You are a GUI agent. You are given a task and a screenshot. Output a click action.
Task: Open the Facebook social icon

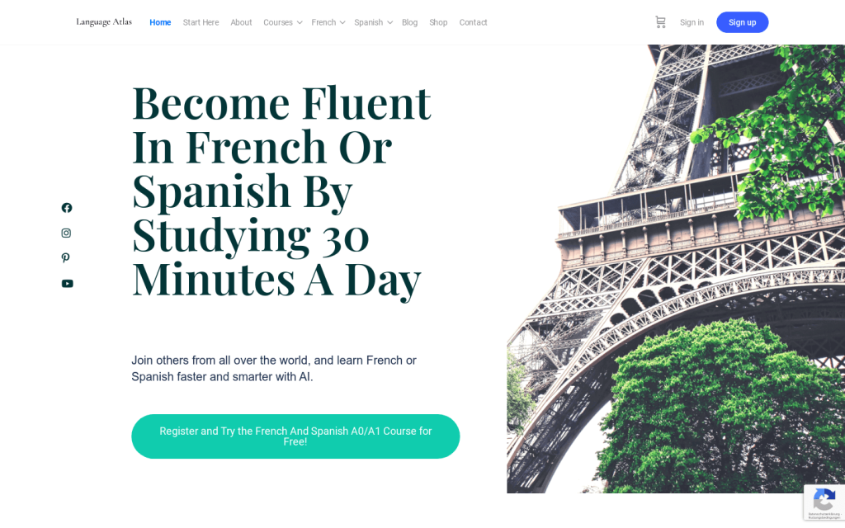pos(67,208)
